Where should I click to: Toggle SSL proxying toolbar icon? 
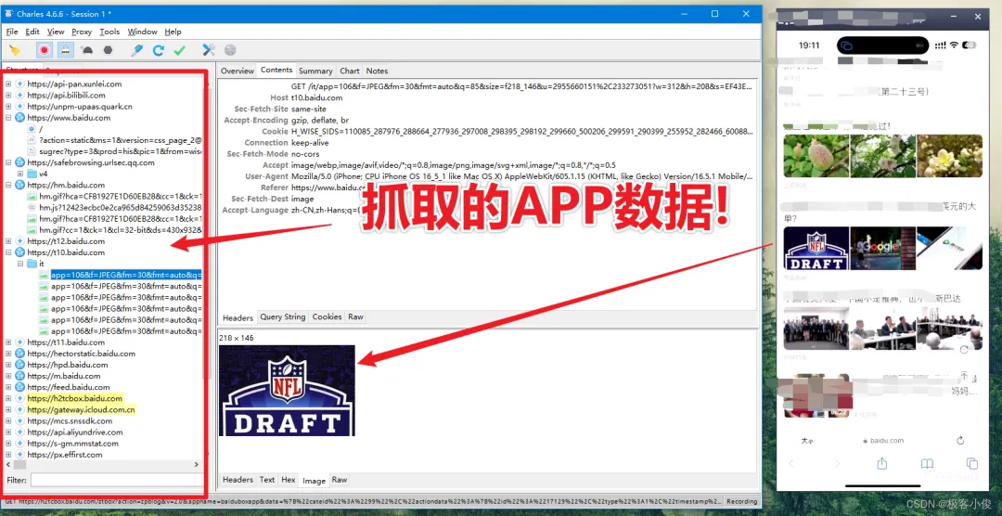[64, 50]
